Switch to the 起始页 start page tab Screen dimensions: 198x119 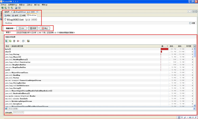coord(7,12)
